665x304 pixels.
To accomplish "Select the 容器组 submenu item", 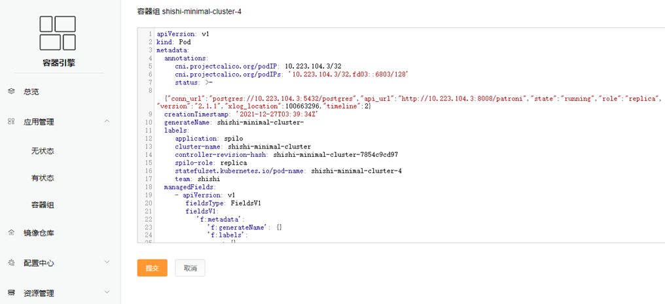I will 43,205.
